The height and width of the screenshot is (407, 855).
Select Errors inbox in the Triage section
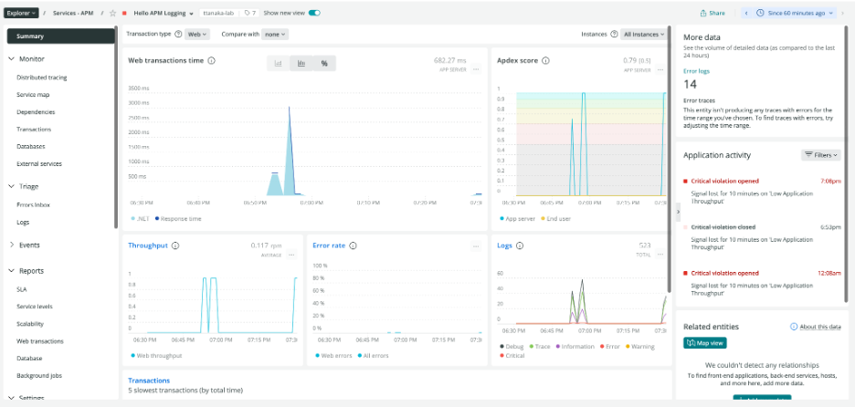coord(33,204)
